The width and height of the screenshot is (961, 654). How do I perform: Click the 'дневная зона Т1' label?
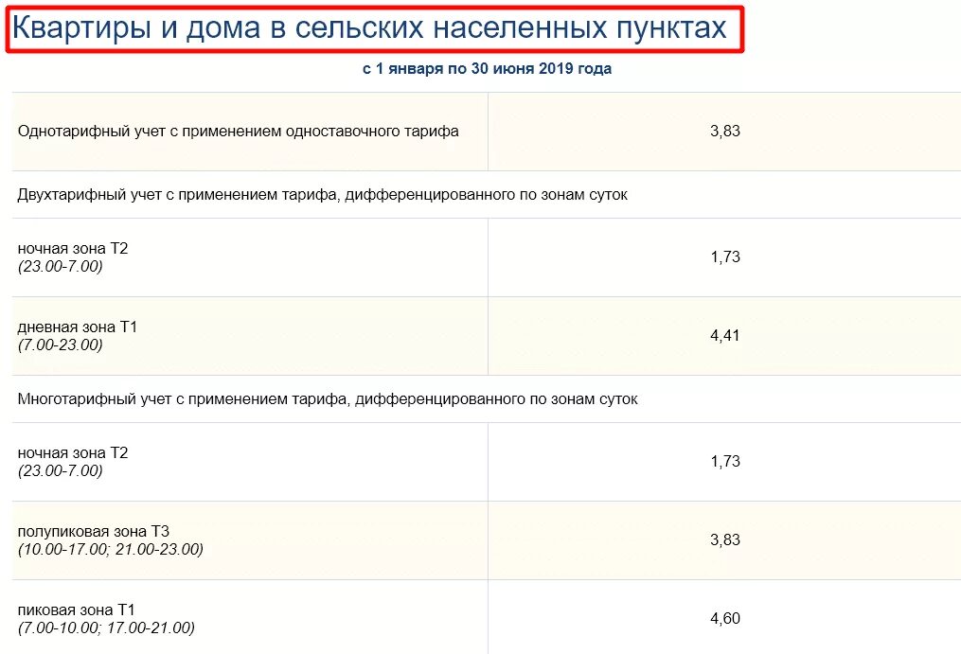[x=78, y=327]
